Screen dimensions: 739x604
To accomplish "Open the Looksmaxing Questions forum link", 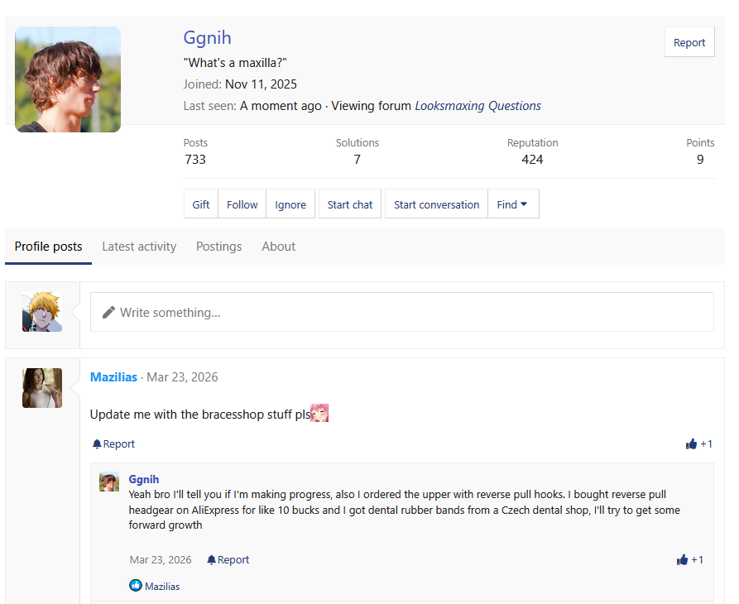I will pyautogui.click(x=477, y=106).
